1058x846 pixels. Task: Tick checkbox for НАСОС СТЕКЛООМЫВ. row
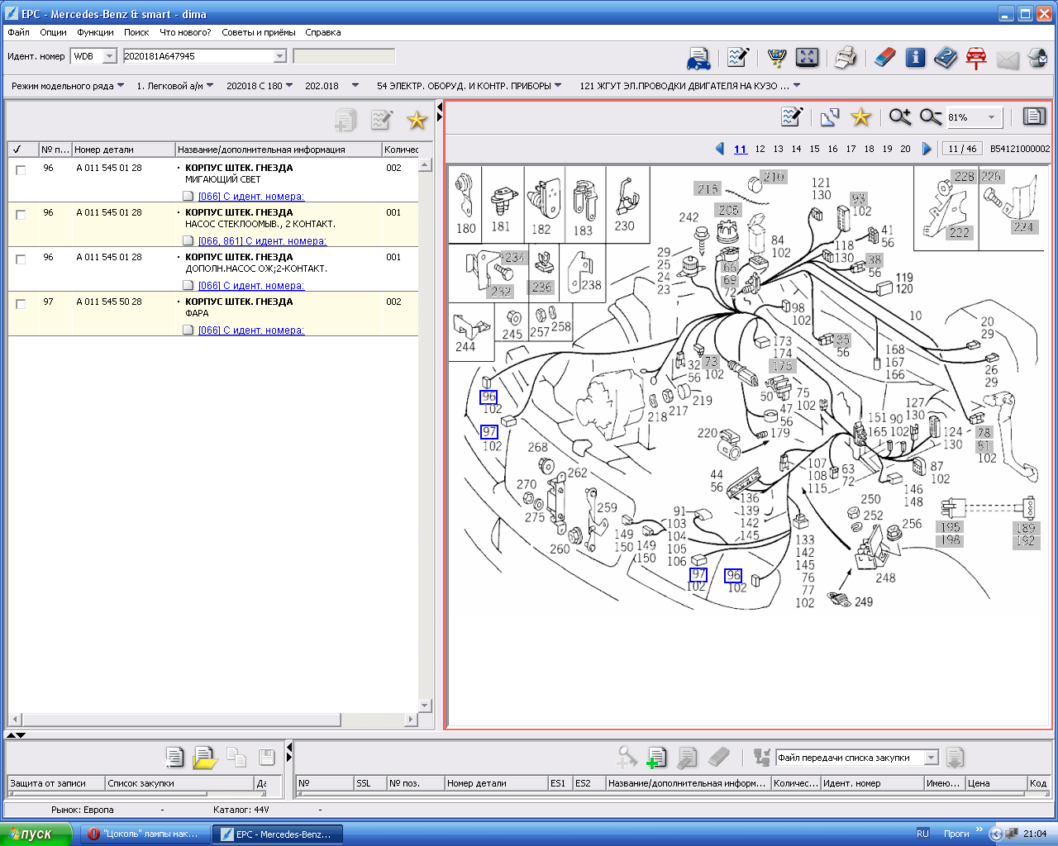tap(21, 214)
